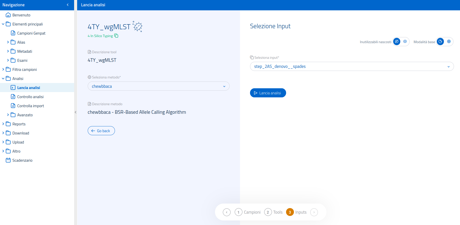The image size is (460, 225).
Task: Collapse the Navigazione sidebar using header arrow
Action: tap(68, 5)
